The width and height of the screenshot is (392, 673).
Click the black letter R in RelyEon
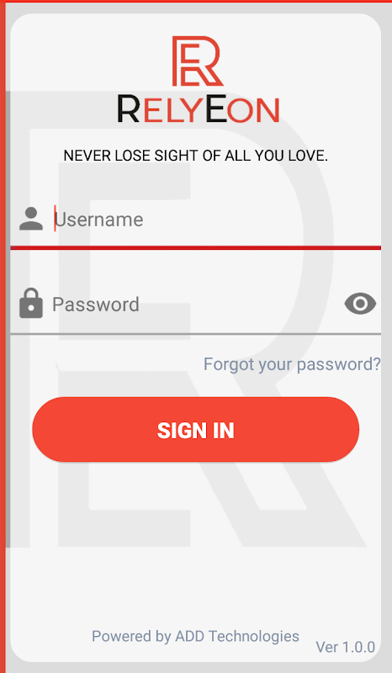coord(128,109)
